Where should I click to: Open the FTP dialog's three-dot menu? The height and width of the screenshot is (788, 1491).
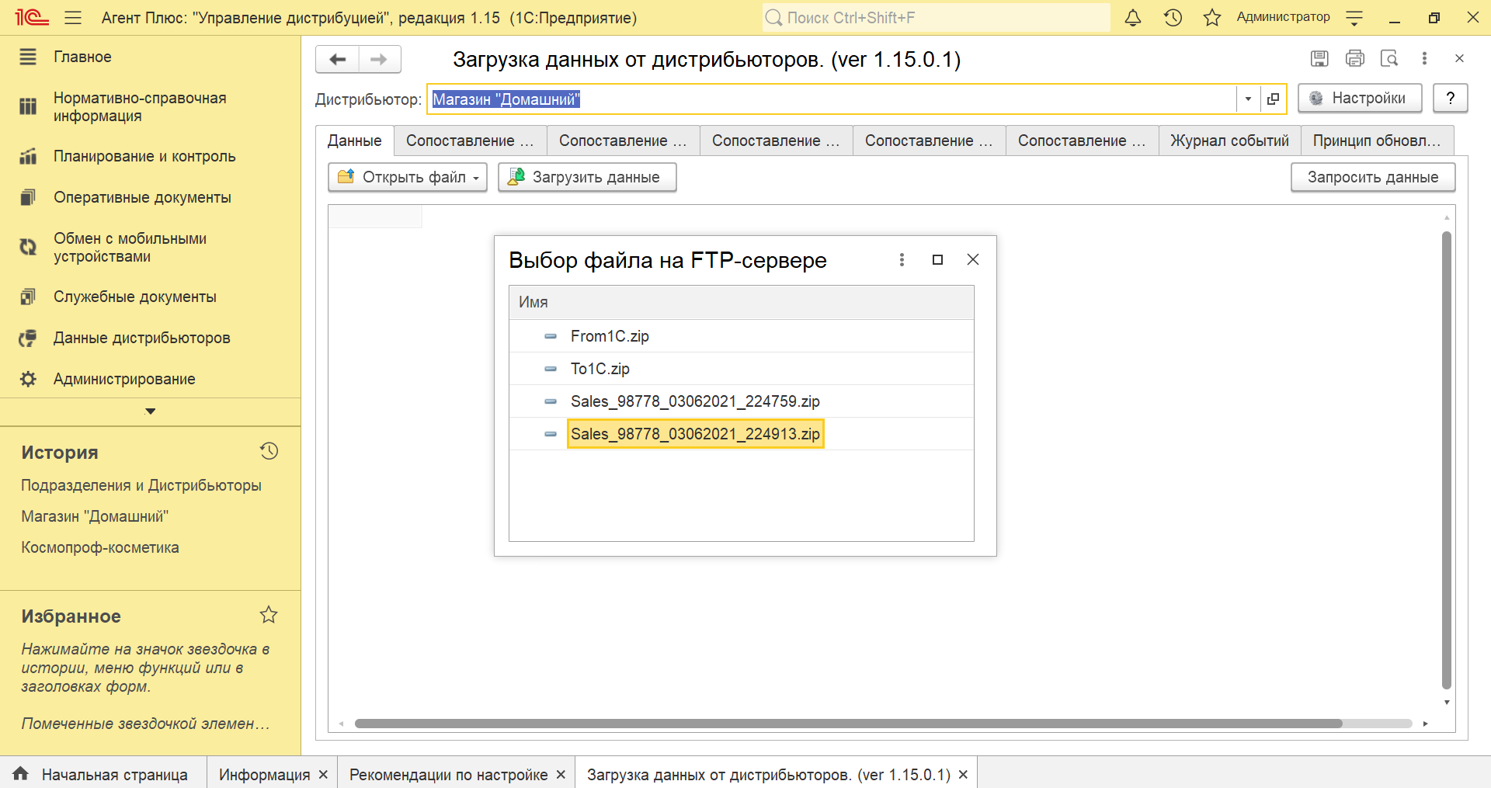tap(902, 259)
